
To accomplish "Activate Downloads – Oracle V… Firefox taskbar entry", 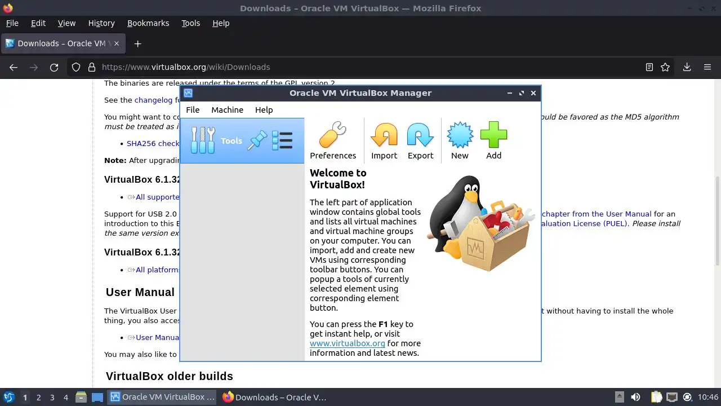I will click(274, 397).
